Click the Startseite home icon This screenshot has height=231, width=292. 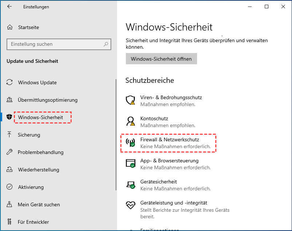click(x=10, y=27)
